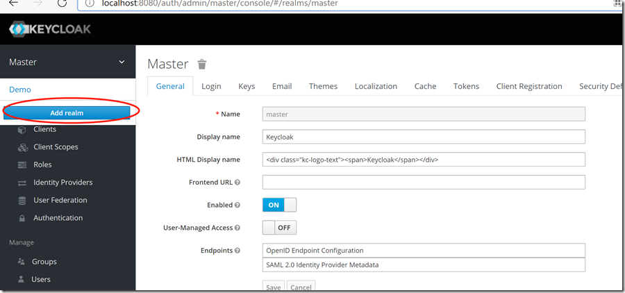Open Roles in sidebar
The width and height of the screenshot is (625, 293).
tap(42, 165)
